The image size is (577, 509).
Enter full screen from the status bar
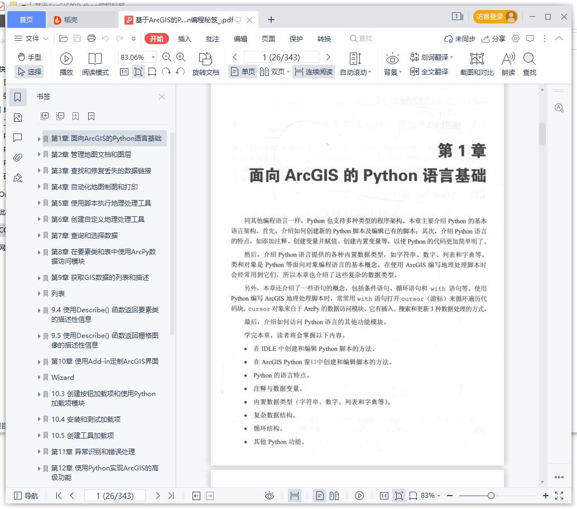tap(559, 496)
